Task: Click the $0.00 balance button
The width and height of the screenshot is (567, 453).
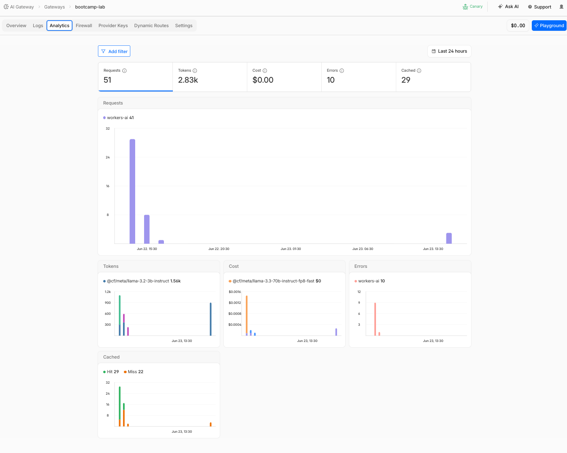Action: pos(518,26)
